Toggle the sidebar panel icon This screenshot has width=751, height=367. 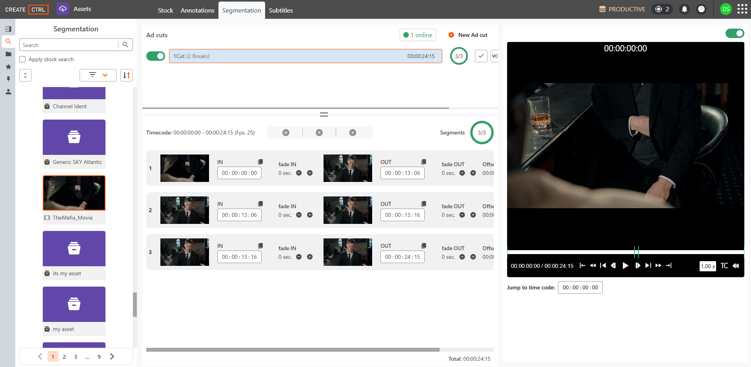(x=8, y=29)
